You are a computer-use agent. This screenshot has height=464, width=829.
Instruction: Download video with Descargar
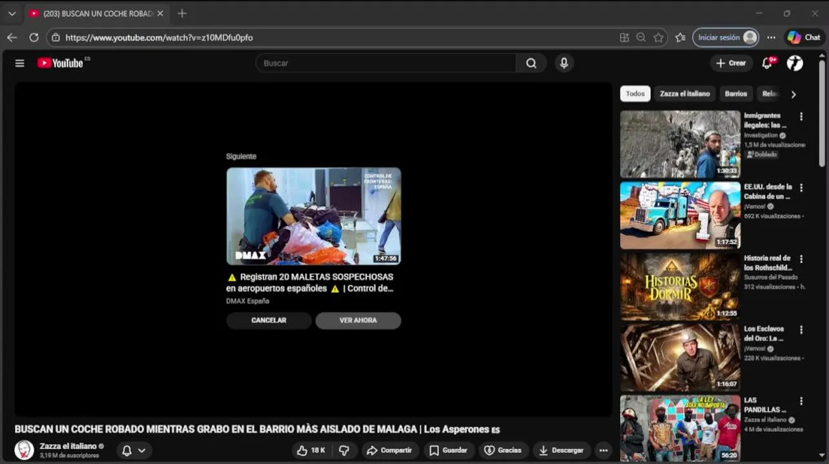click(561, 450)
